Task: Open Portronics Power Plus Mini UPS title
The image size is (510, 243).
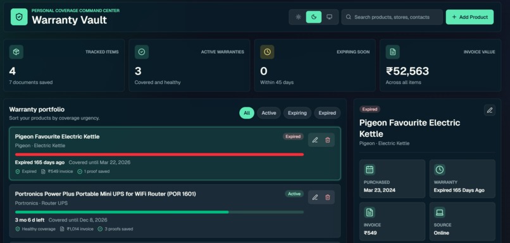Action: point(106,194)
